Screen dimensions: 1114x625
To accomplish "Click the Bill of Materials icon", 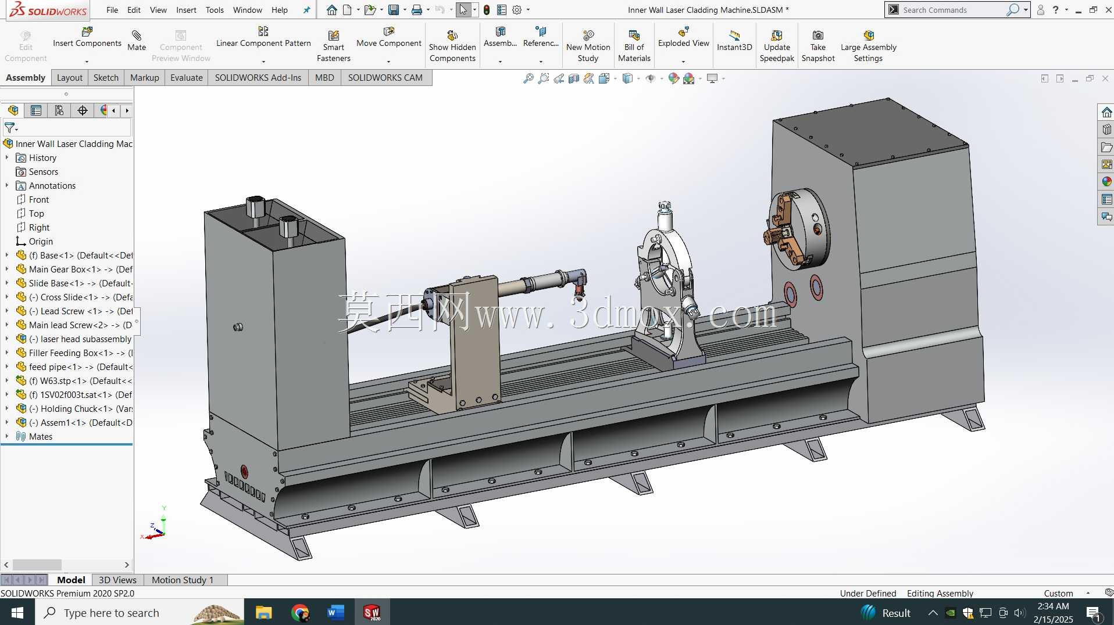I will (634, 35).
